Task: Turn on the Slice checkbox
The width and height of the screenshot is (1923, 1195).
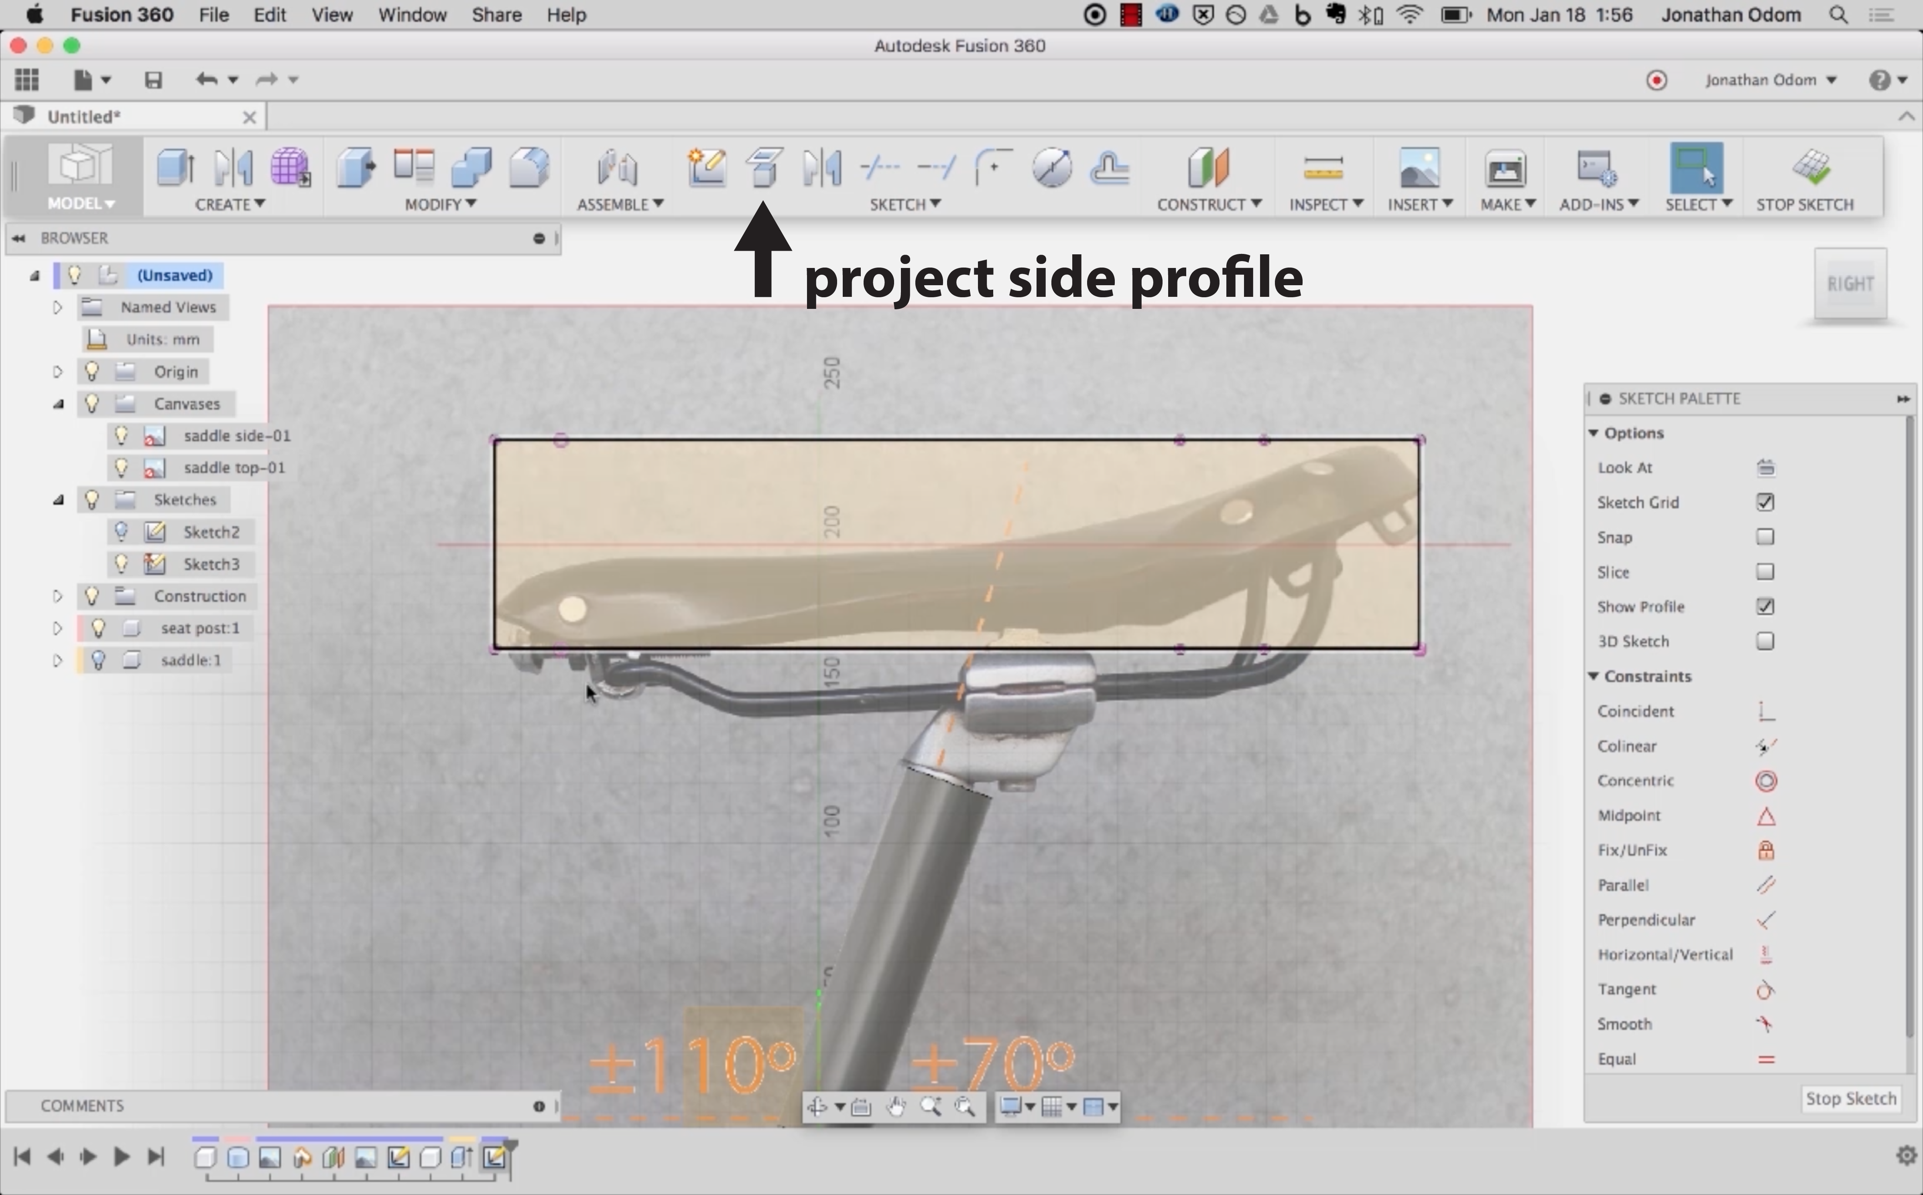Action: (1765, 572)
